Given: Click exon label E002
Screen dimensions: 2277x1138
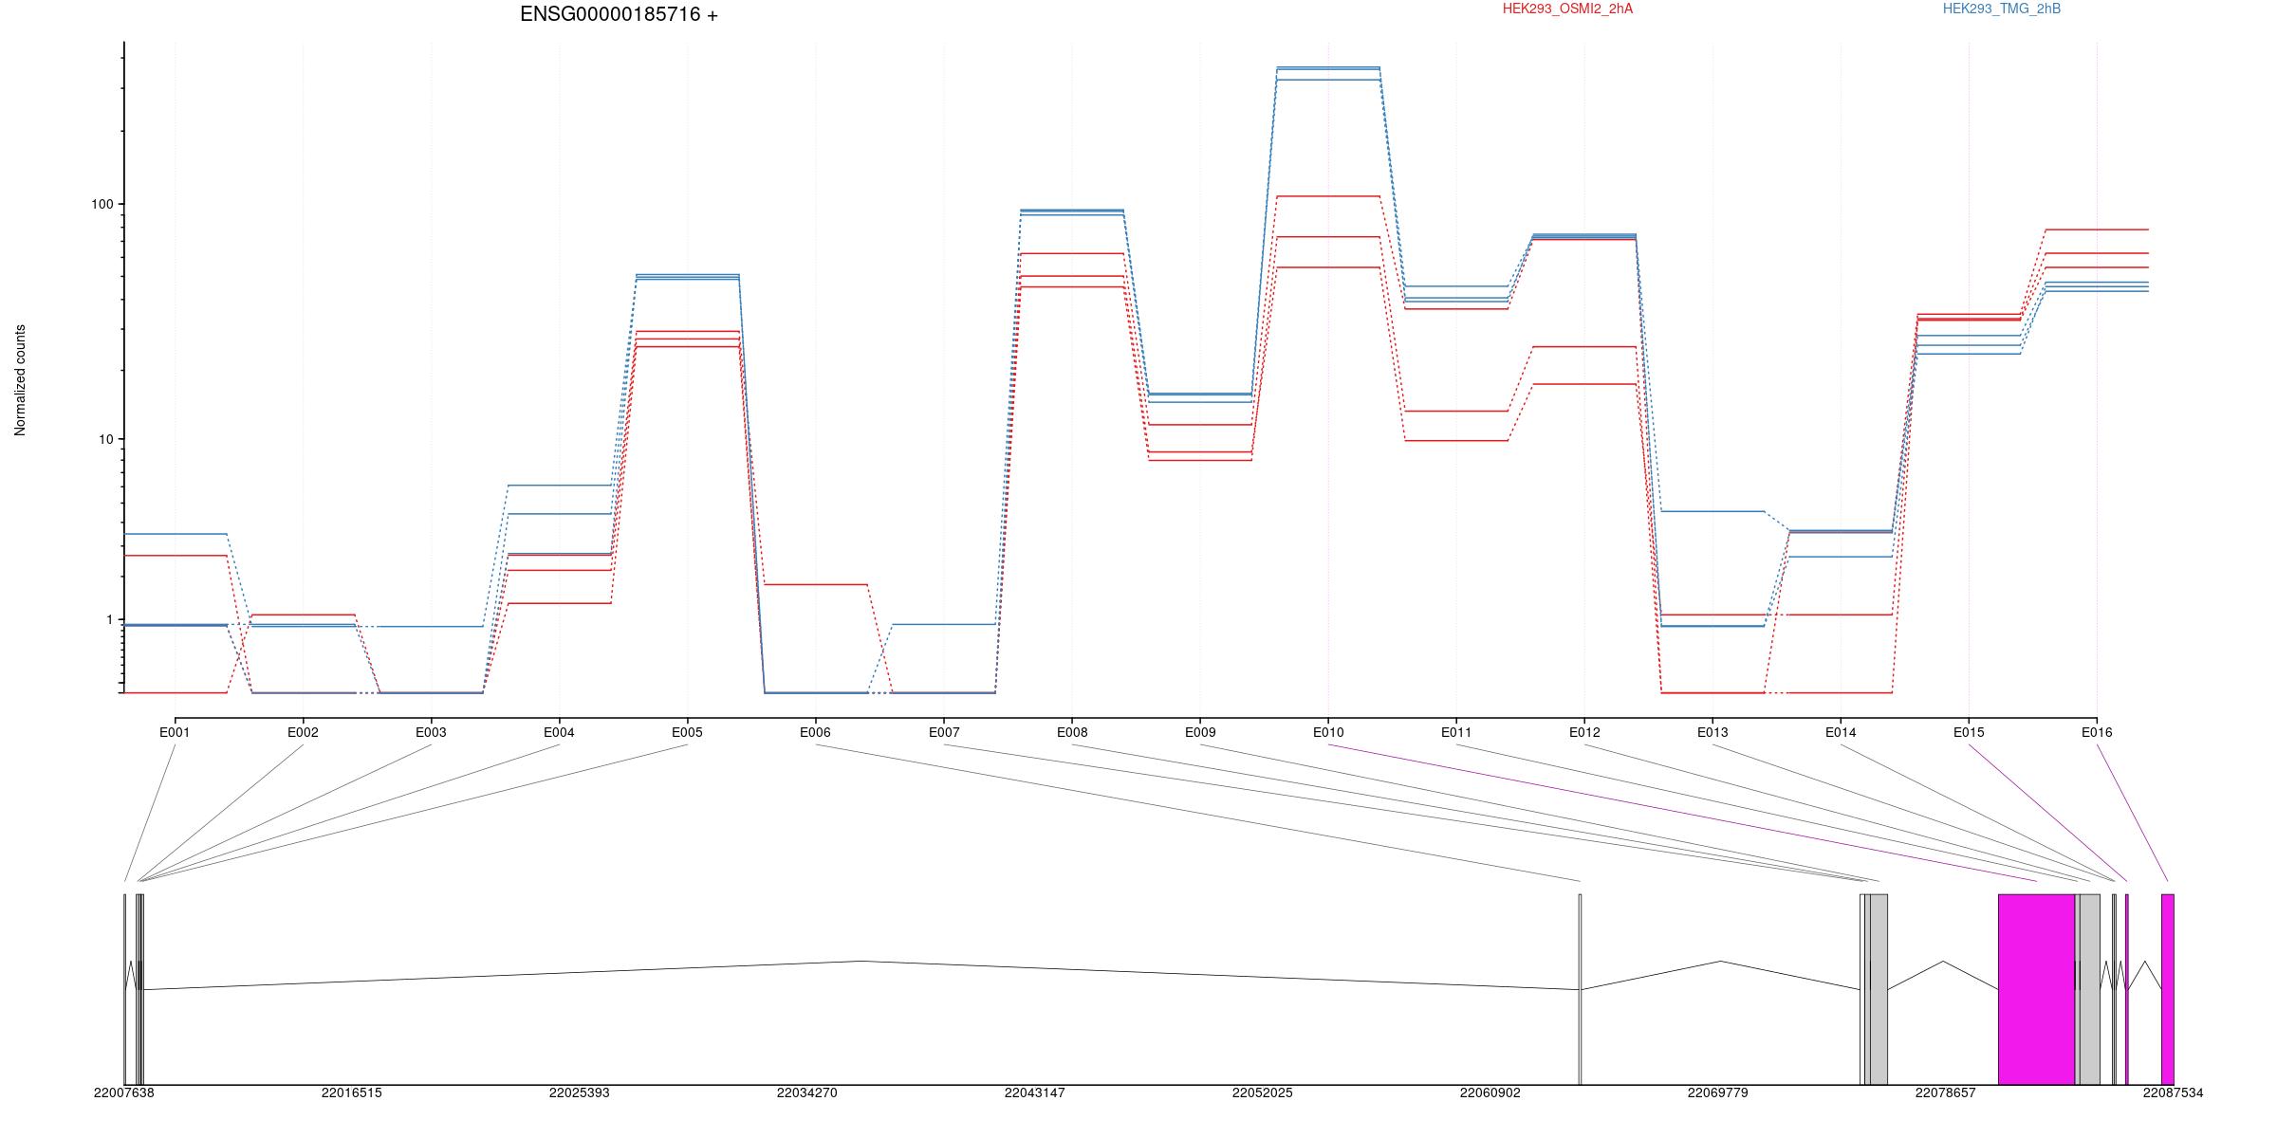Looking at the screenshot, I should tap(303, 732).
